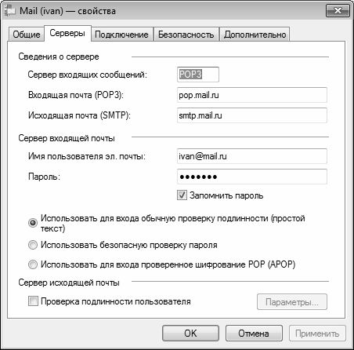Uncheck the Запомнить пароль checkbox

click(x=182, y=195)
